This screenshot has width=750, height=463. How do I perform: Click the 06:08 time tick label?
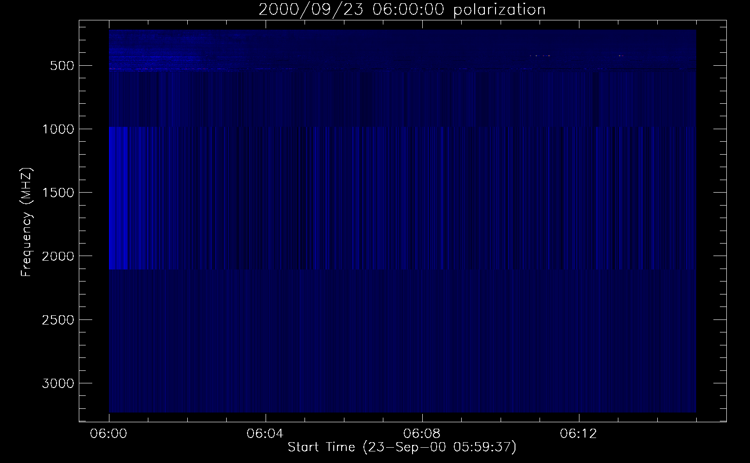click(x=422, y=434)
